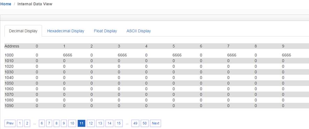Viewport: 309px width, 129px height.
Task: Jump to page 7
Action: [49, 123]
